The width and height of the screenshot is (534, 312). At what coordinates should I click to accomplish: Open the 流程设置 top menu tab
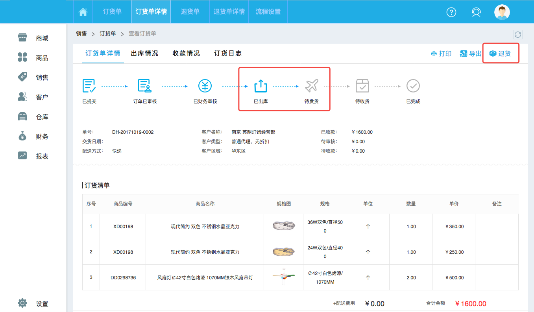pyautogui.click(x=268, y=12)
